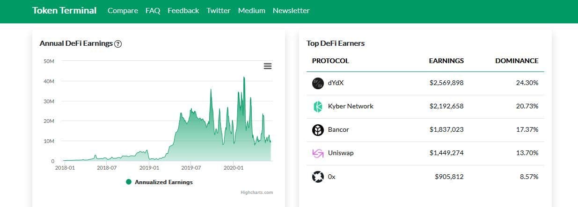The width and height of the screenshot is (578, 207).
Task: Open the Compare menu item
Action: [123, 10]
